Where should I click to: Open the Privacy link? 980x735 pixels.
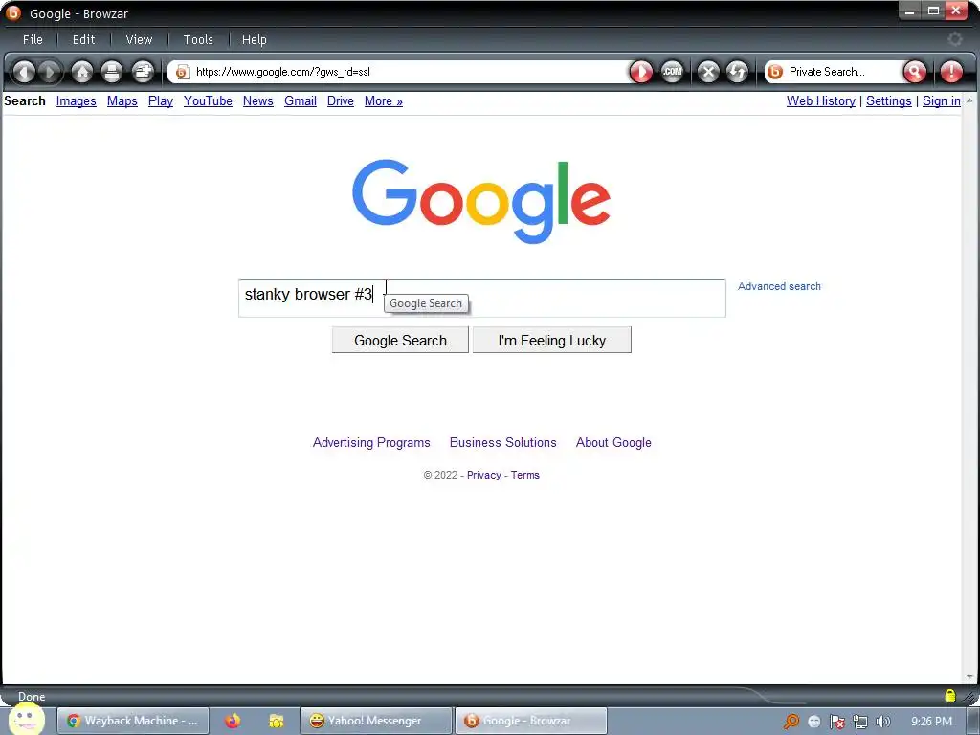pos(483,475)
